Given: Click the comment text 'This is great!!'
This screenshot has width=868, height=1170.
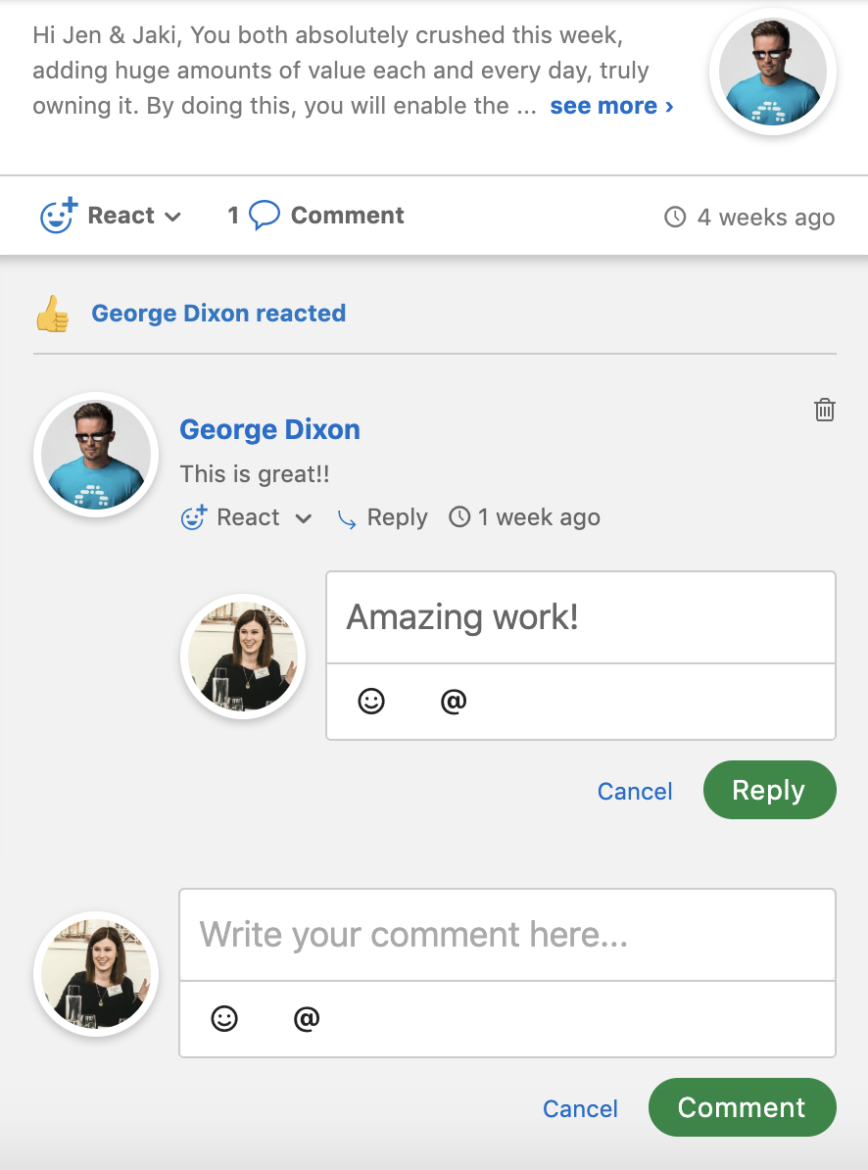Looking at the screenshot, I should pyautogui.click(x=255, y=474).
